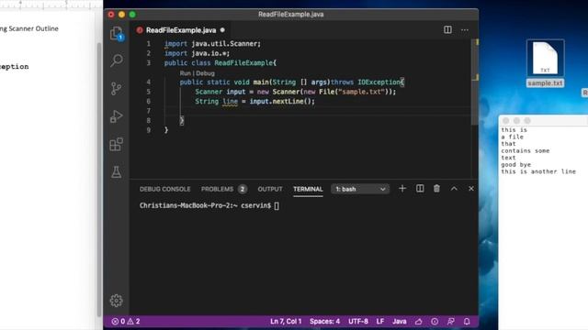The height and width of the screenshot is (330, 588).
Task: Open the Explorer view in activity bar
Action: [117, 34]
